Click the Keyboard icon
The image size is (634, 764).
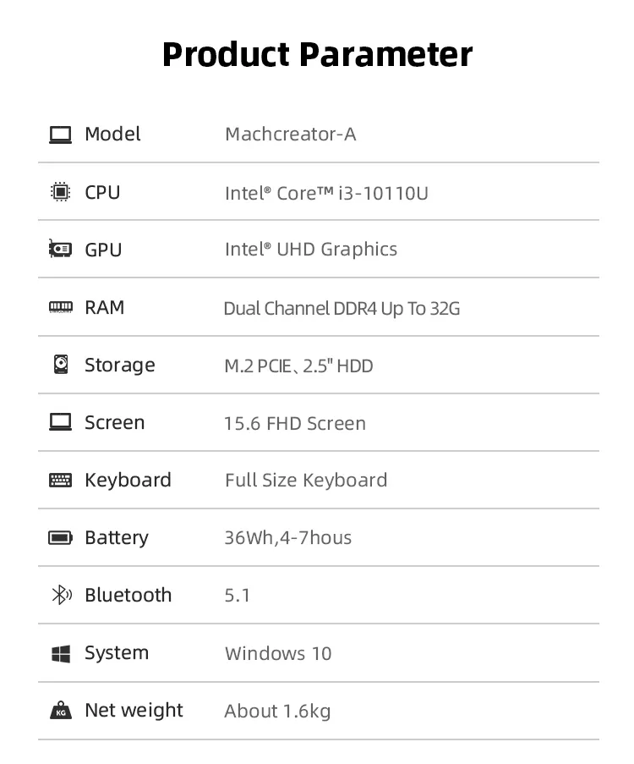(60, 480)
